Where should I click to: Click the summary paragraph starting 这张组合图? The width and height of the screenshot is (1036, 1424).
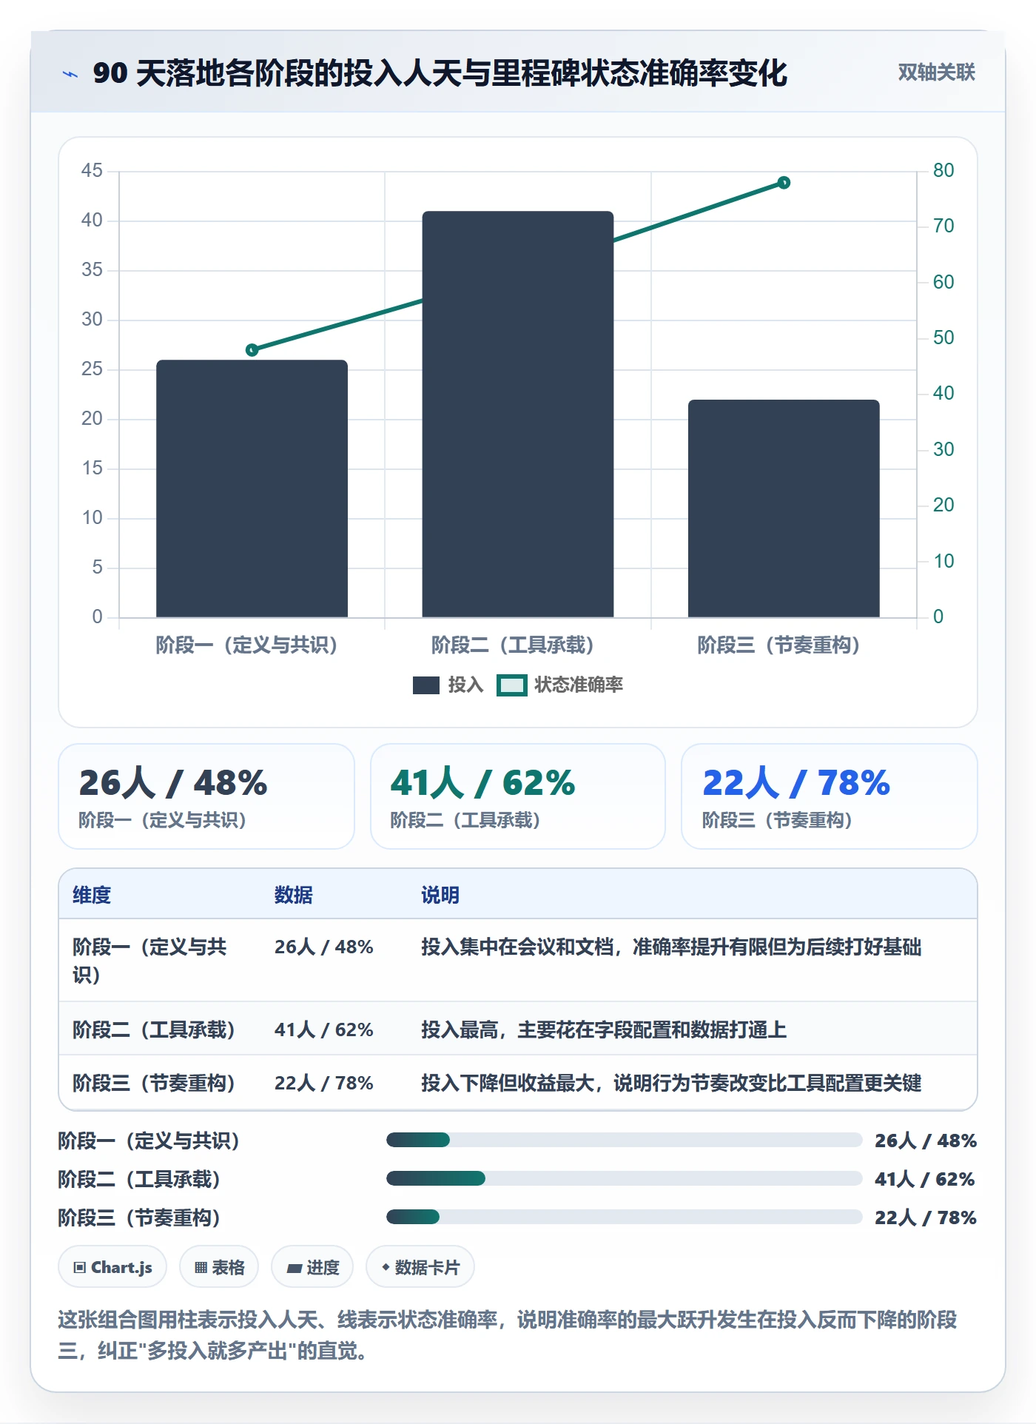point(508,1335)
